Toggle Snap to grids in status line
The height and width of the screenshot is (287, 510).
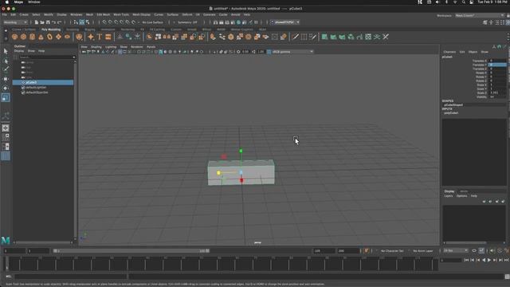pos(104,22)
